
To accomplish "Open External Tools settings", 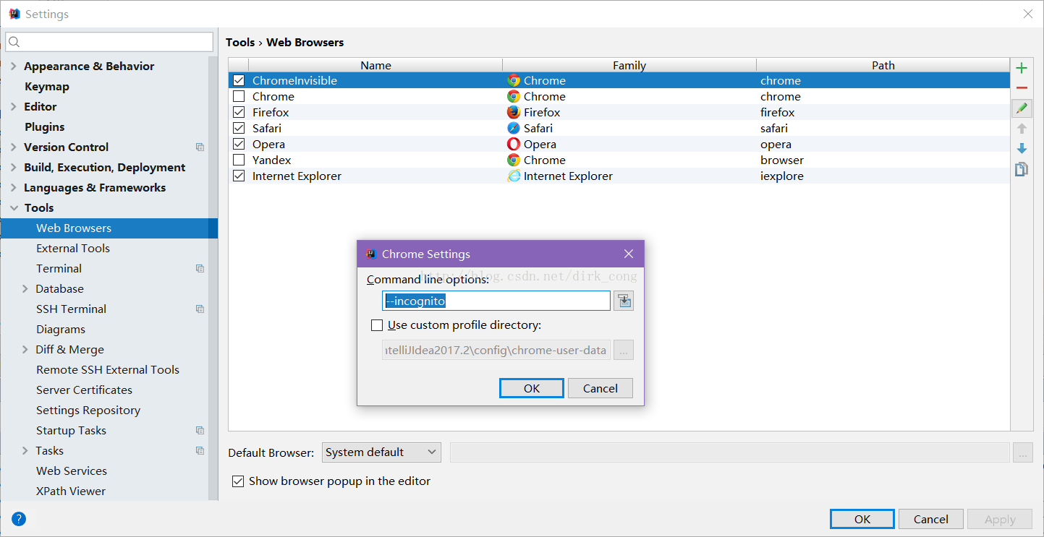I will click(73, 248).
